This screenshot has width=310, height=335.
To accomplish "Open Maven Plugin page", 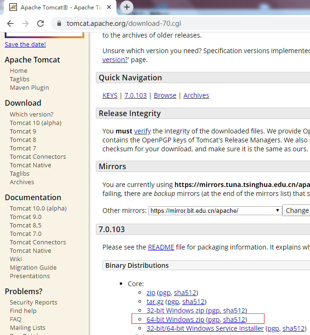I will coord(30,87).
